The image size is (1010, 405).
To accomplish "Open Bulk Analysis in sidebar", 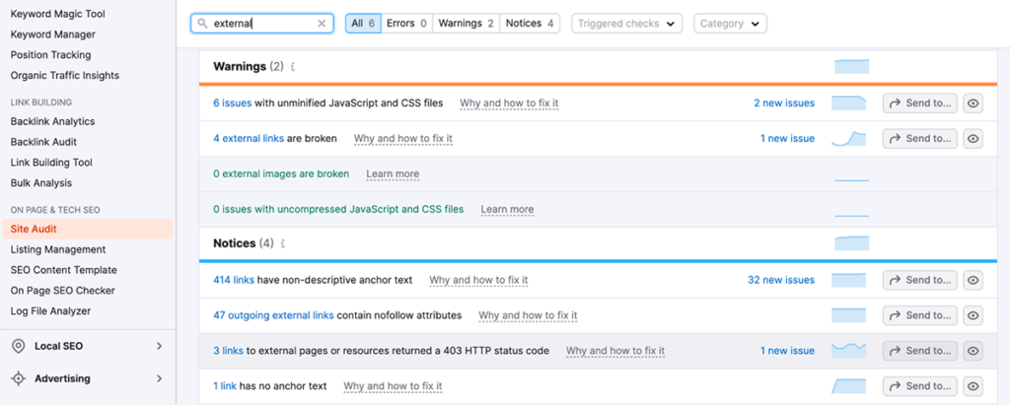I will tap(41, 183).
